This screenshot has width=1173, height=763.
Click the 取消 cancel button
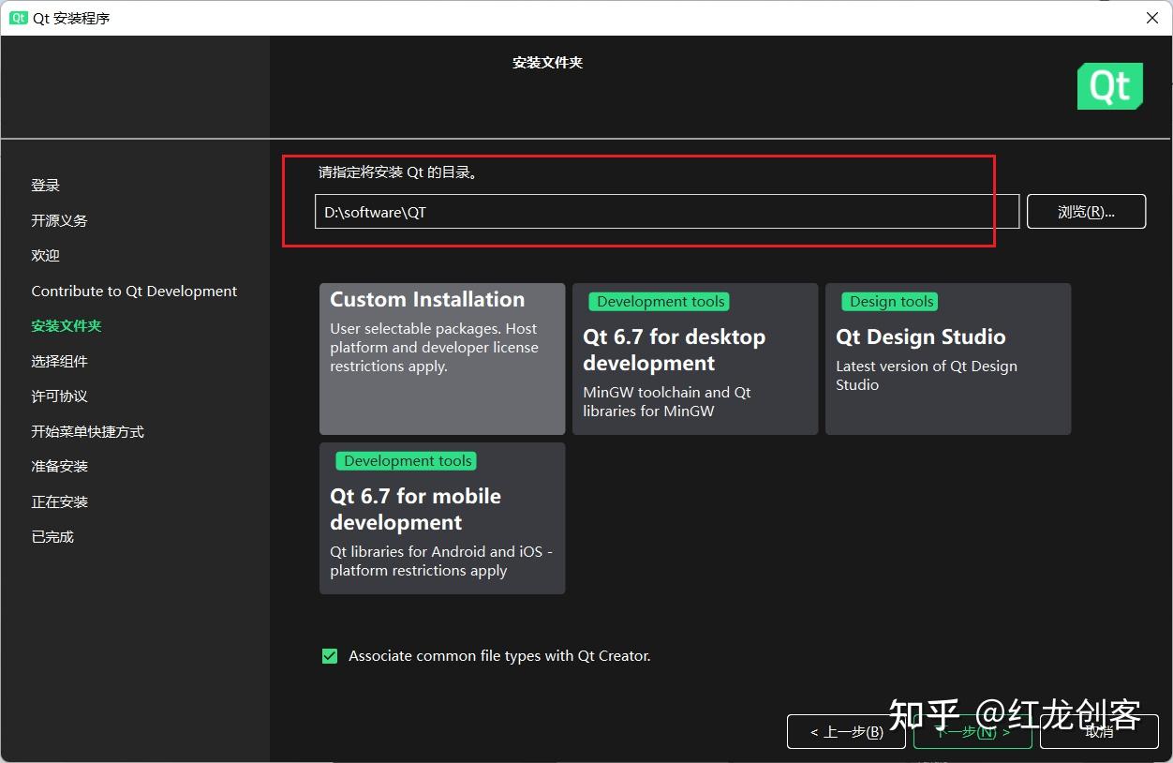pos(1098,732)
